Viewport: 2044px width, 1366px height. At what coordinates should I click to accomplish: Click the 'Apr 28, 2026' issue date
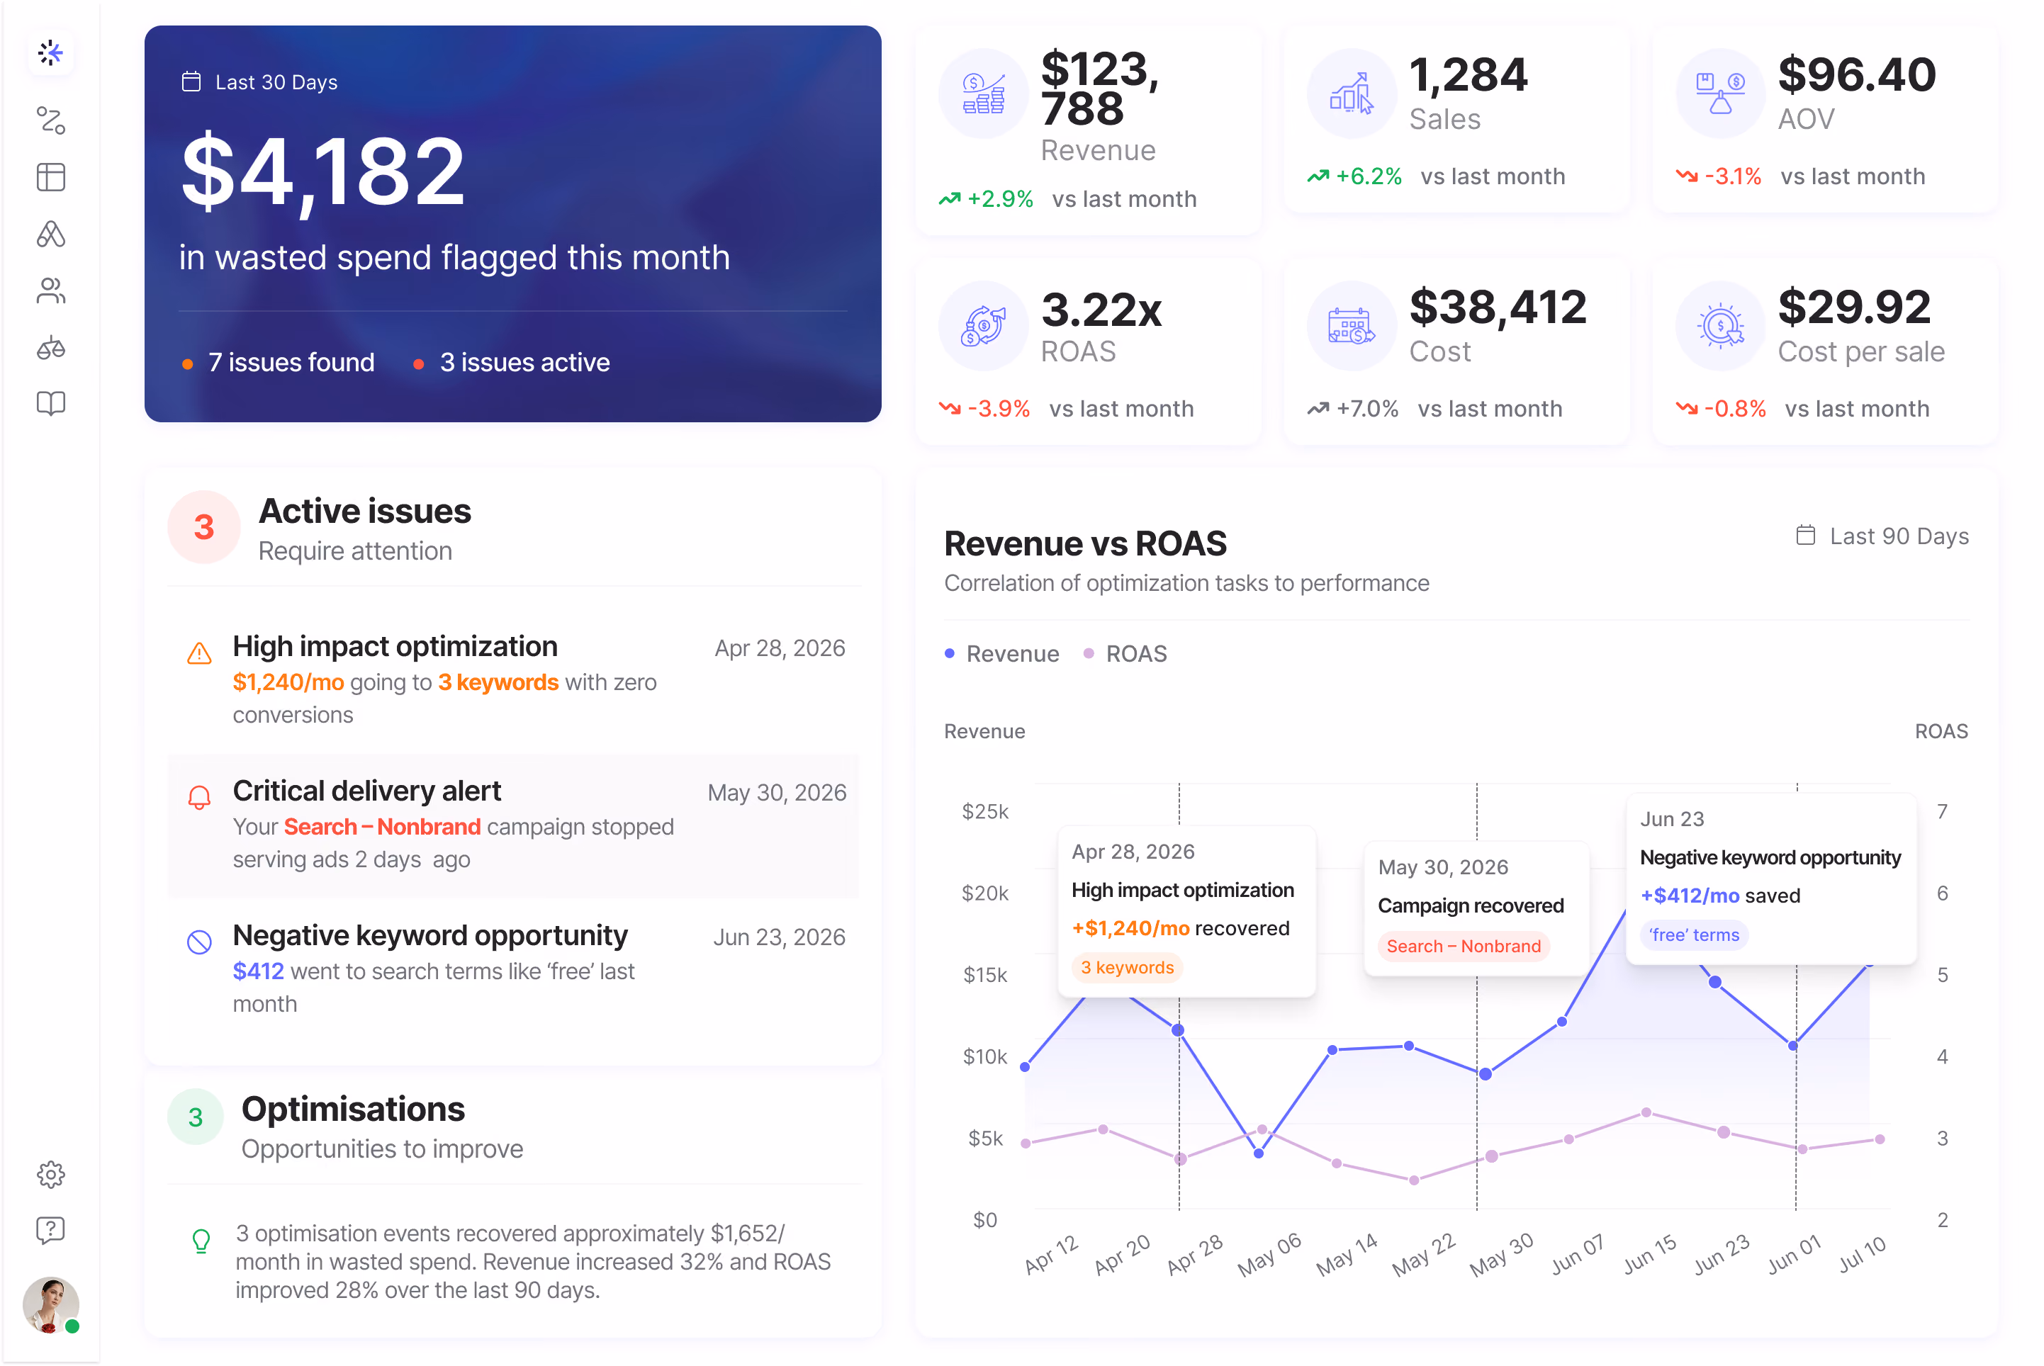coord(780,648)
